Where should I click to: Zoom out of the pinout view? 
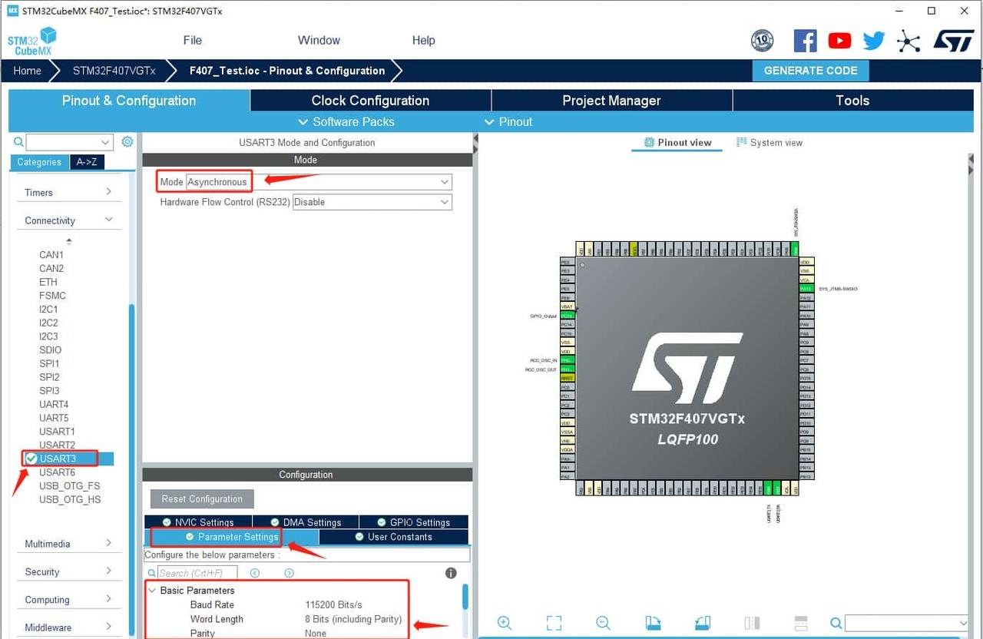click(x=604, y=623)
